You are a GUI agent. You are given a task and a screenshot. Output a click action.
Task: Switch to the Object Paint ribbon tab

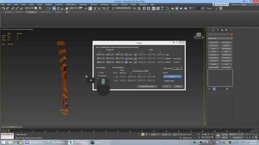pos(45,12)
